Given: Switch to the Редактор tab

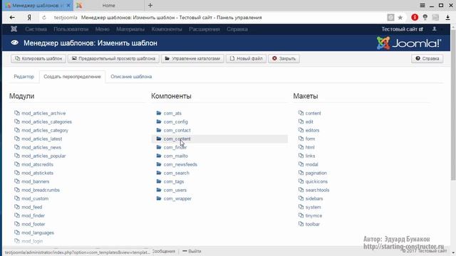Looking at the screenshot, I should [x=24, y=77].
